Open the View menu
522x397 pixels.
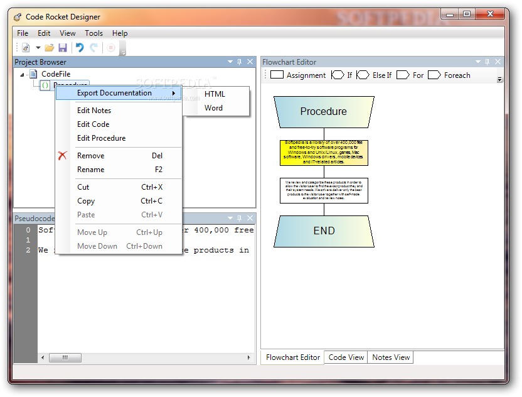tap(68, 33)
